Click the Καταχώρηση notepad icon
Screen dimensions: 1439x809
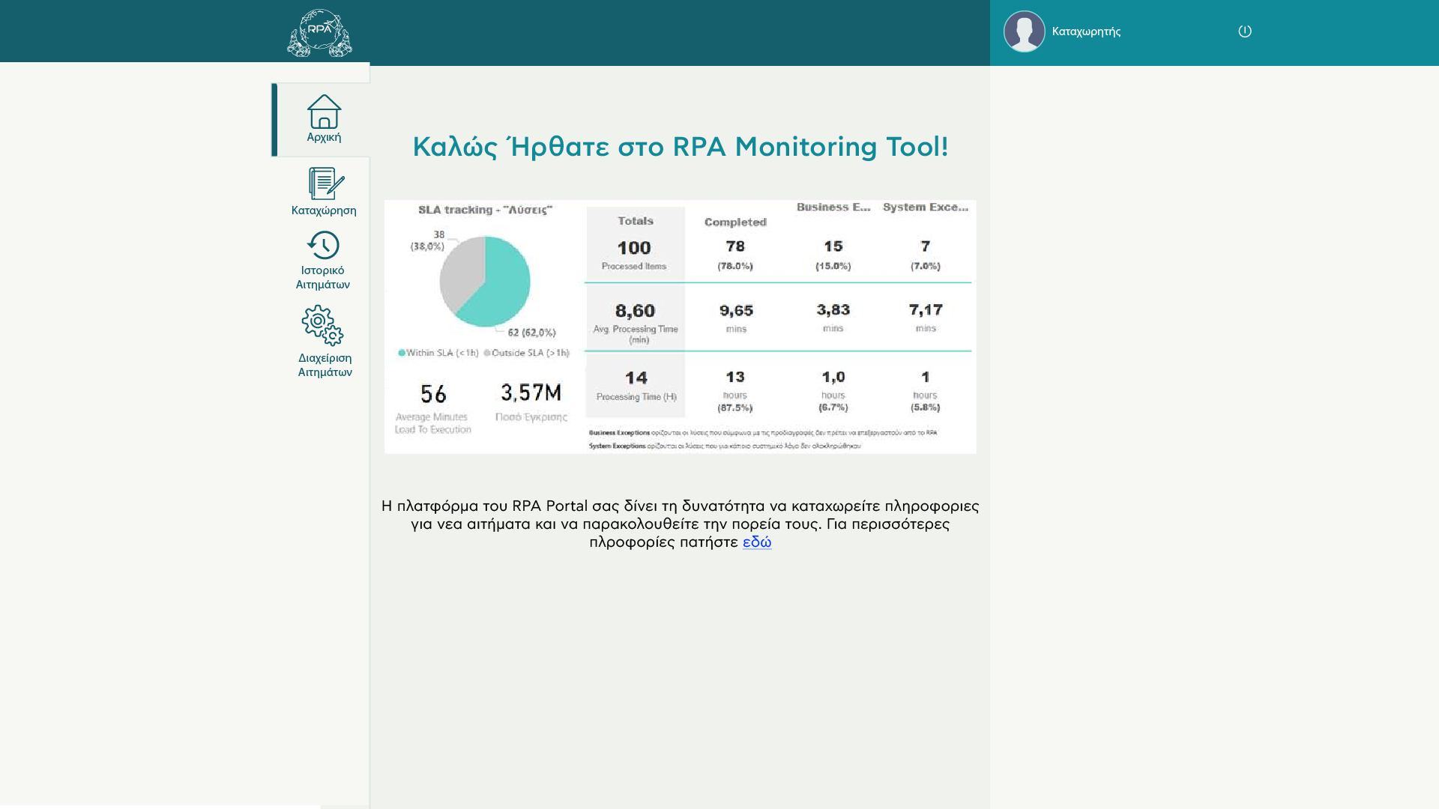(x=326, y=184)
